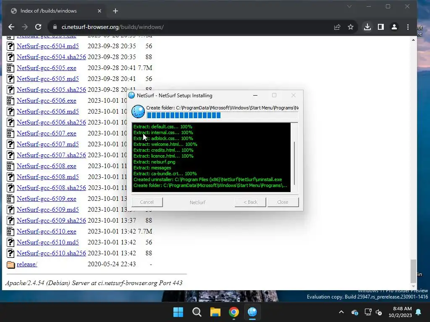This screenshot has height=322, width=430.
Task: Select the Index of /builds/windows tab
Action: [55, 11]
